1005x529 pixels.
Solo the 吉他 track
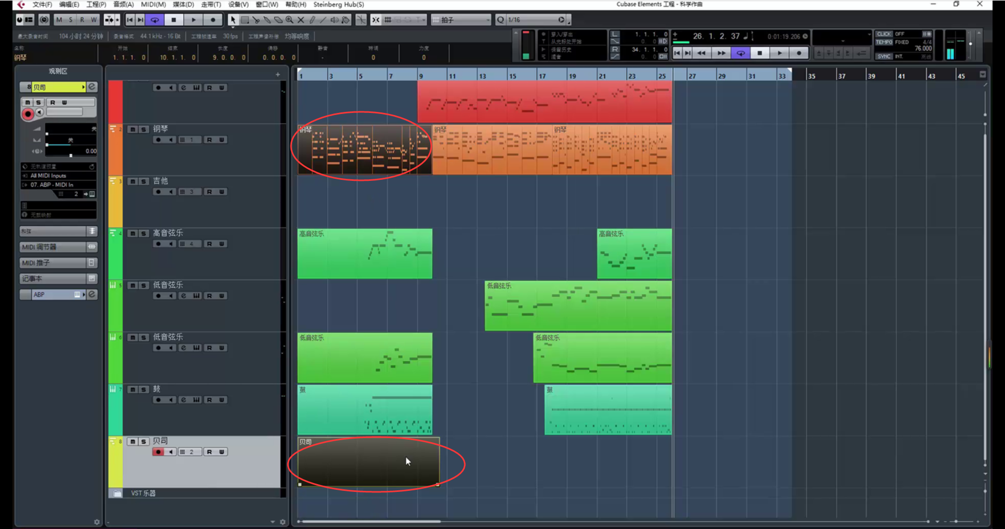tap(143, 181)
